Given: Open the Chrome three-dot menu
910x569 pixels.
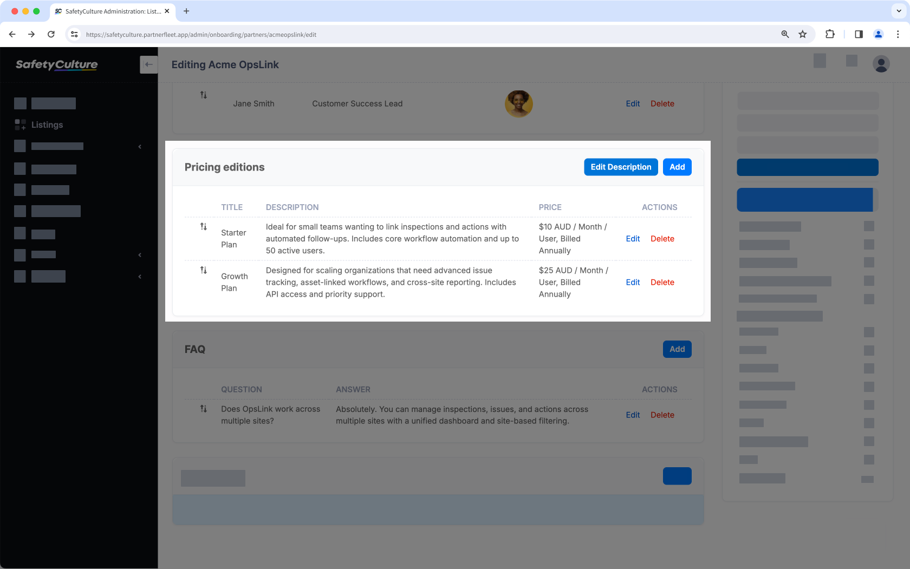Looking at the screenshot, I should pyautogui.click(x=898, y=34).
